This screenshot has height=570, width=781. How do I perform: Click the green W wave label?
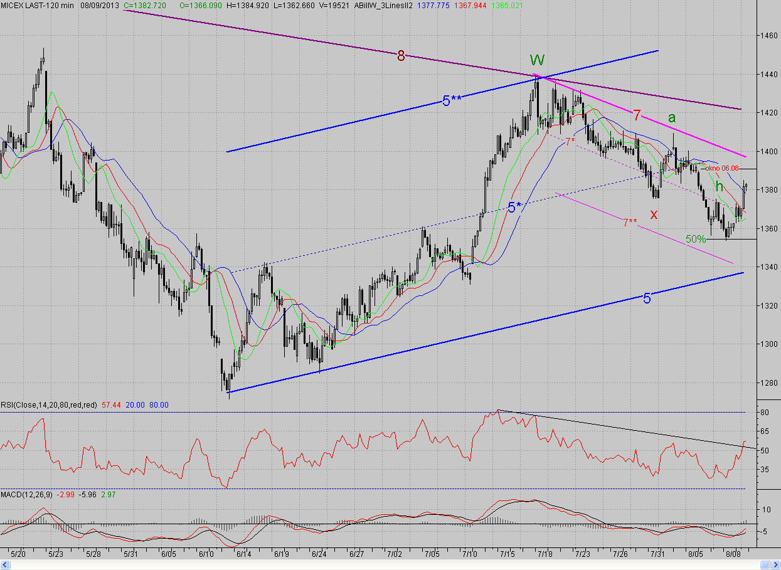[537, 60]
